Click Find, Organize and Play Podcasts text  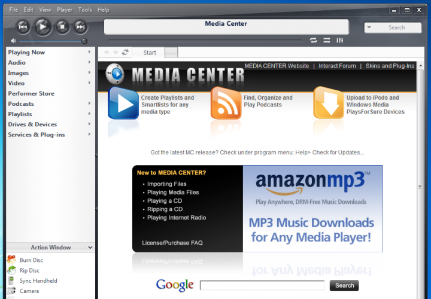coord(268,101)
